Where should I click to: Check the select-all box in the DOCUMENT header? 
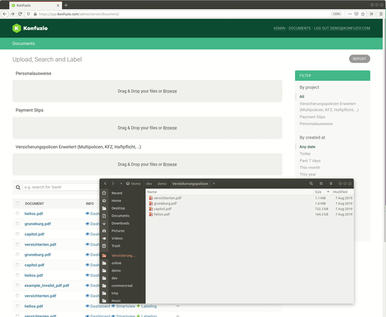click(17, 204)
